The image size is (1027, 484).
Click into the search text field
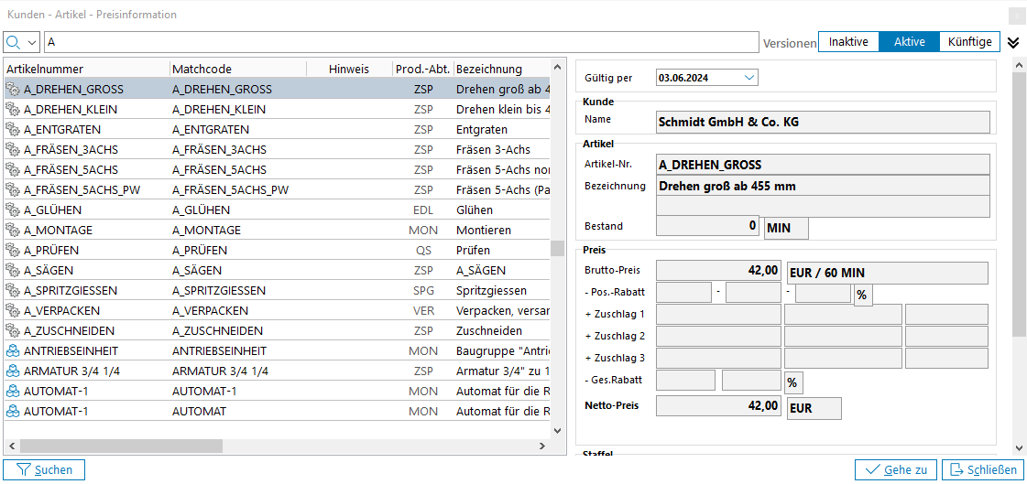[x=401, y=43]
